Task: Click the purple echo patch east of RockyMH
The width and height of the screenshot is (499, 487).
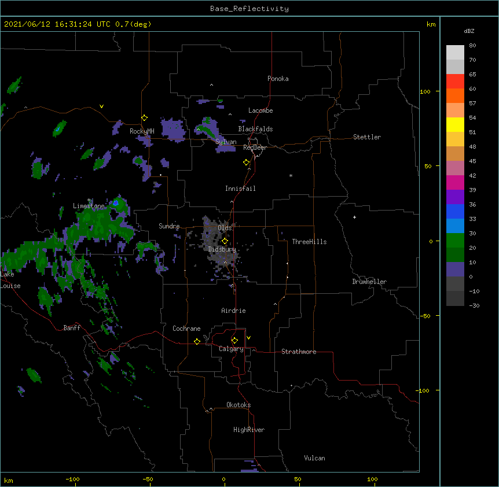Action: click(173, 130)
